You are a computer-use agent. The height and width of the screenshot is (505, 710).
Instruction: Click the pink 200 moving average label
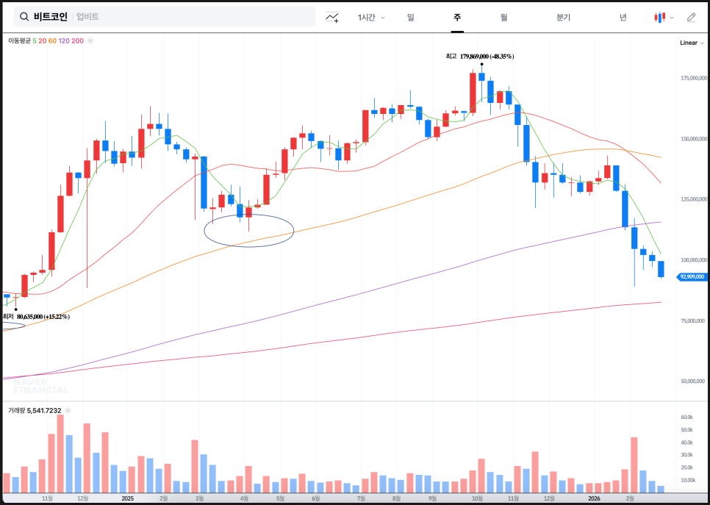coord(77,41)
